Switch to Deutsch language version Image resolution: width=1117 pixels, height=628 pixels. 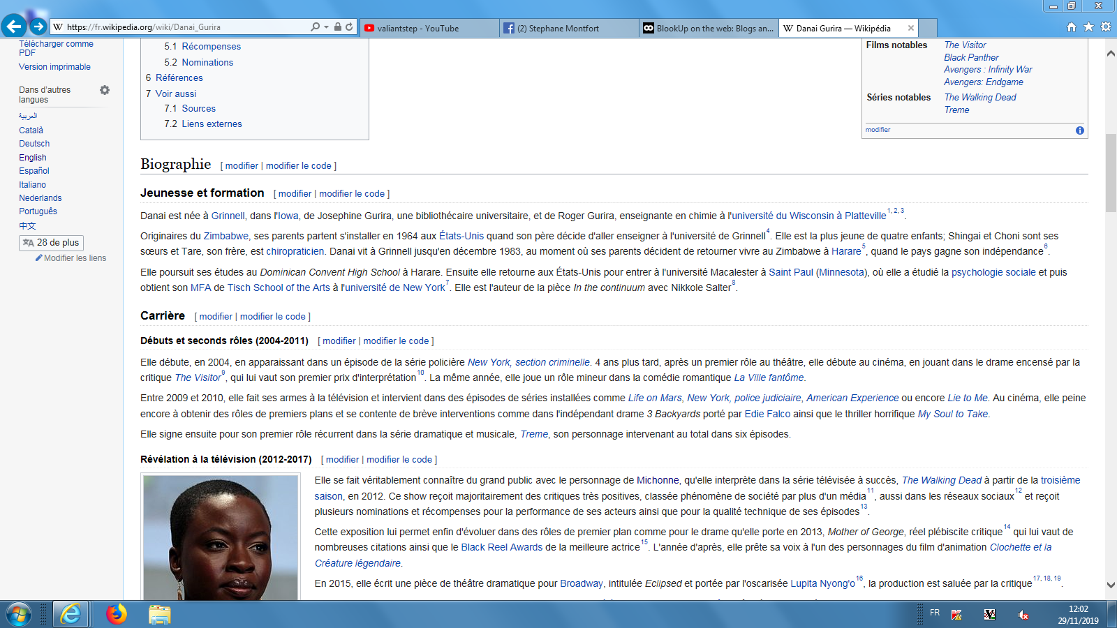pos(34,144)
